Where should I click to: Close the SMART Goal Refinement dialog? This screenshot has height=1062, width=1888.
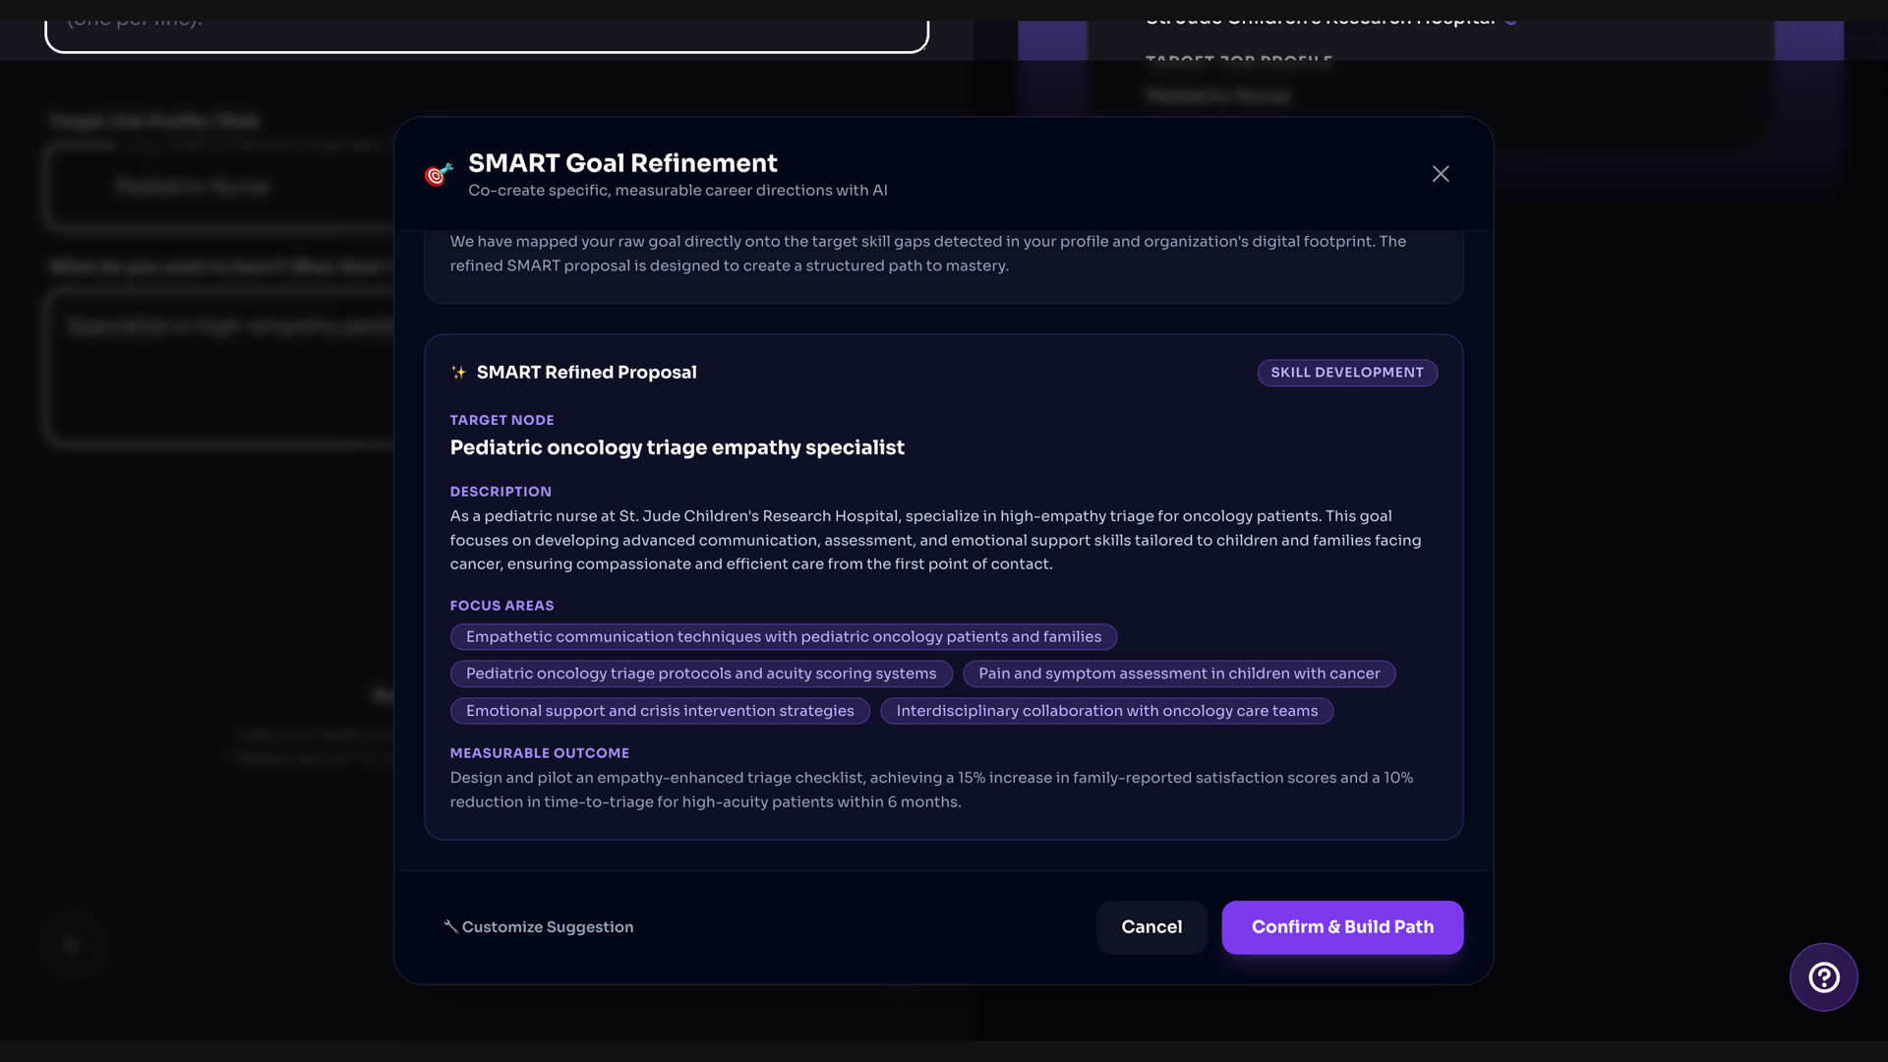(1441, 174)
